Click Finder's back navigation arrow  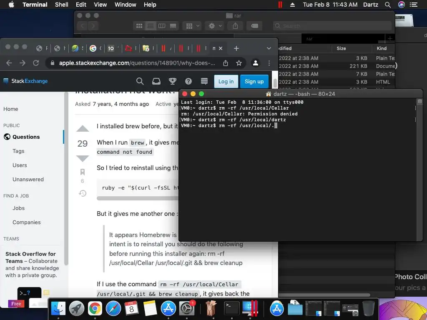pos(82,26)
